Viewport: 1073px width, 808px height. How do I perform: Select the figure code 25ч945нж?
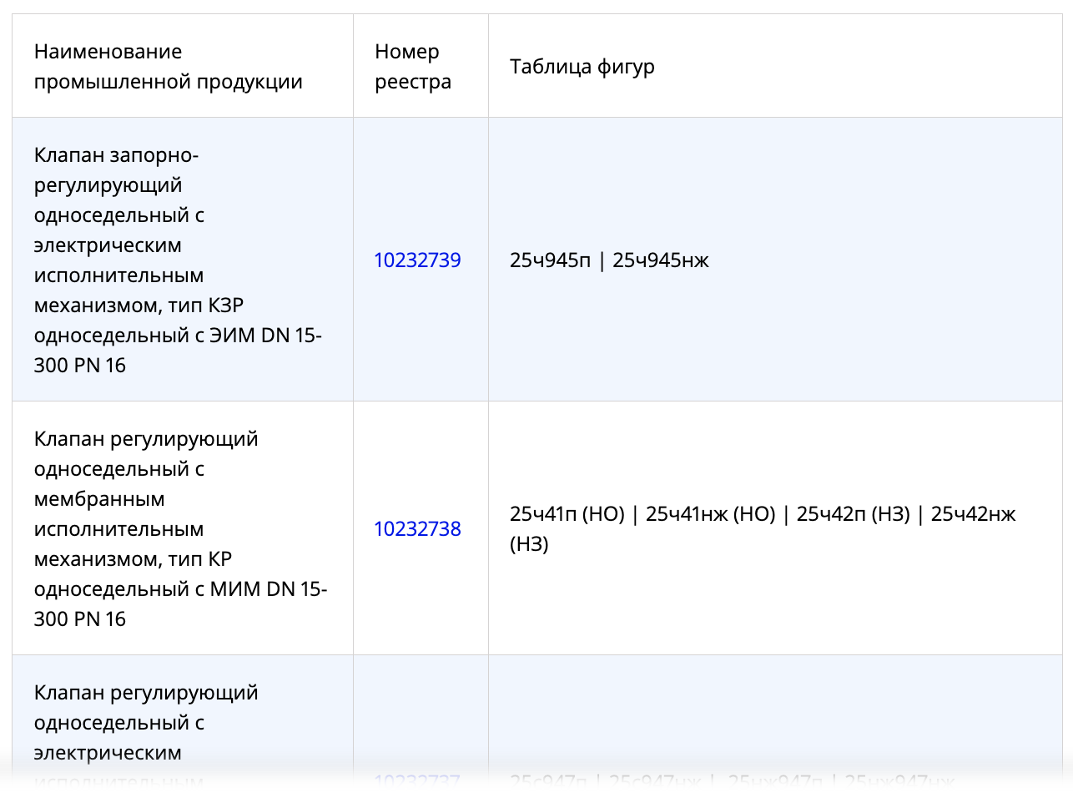coord(661,260)
